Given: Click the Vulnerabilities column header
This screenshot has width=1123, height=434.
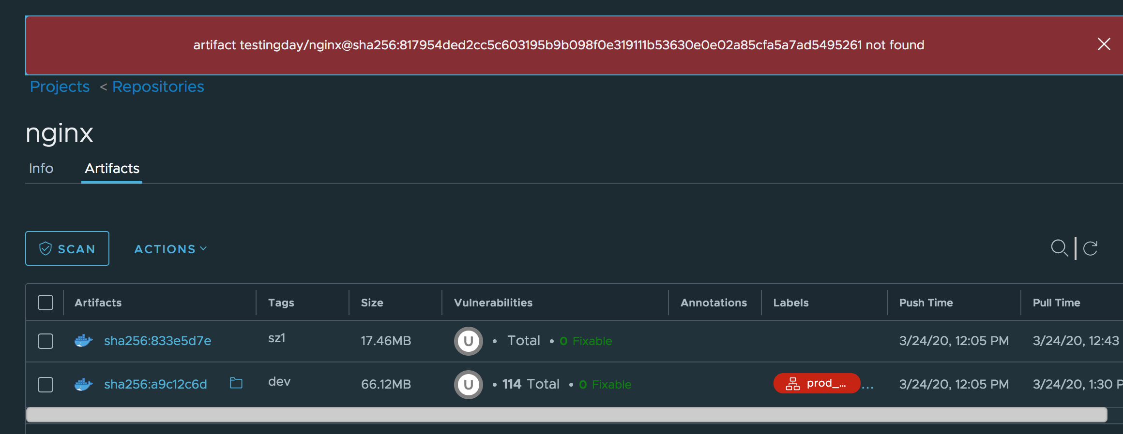Looking at the screenshot, I should tap(493, 303).
